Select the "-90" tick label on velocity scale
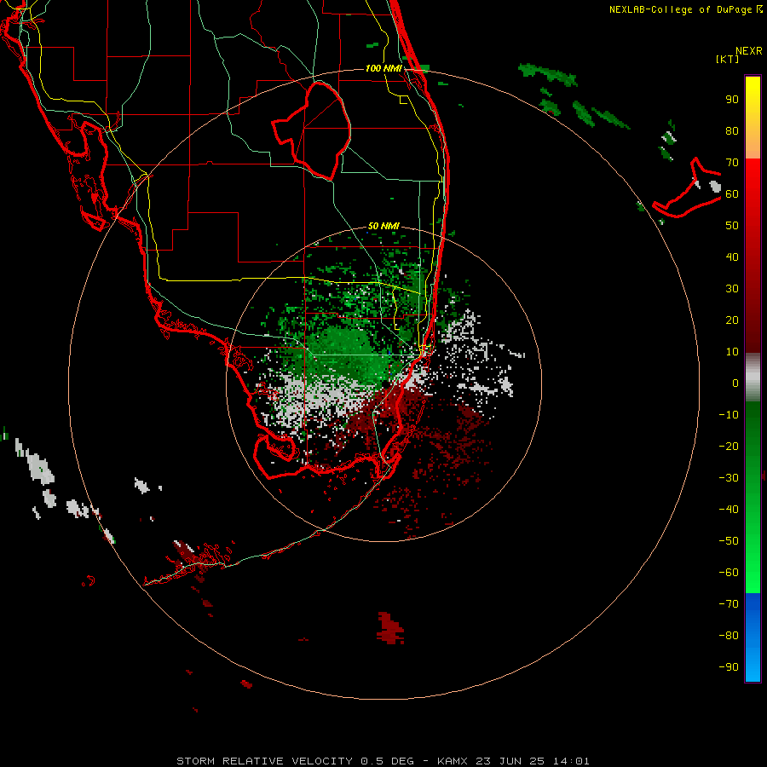This screenshot has width=767, height=767. coord(729,667)
